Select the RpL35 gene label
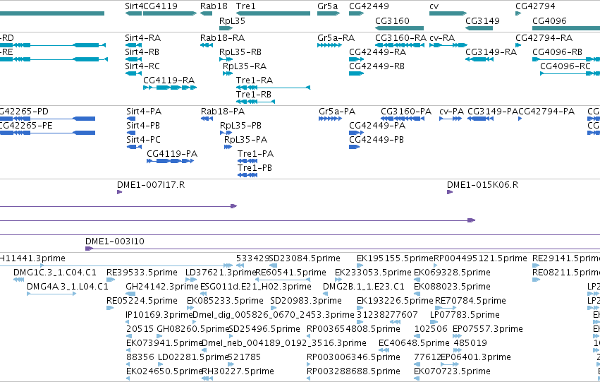Viewport: 600px width, 382px height. click(232, 20)
